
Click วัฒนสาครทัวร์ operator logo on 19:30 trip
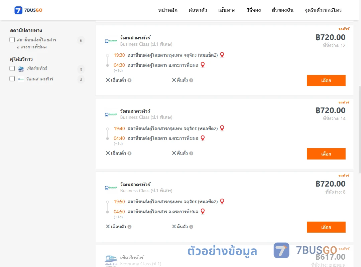[111, 41]
